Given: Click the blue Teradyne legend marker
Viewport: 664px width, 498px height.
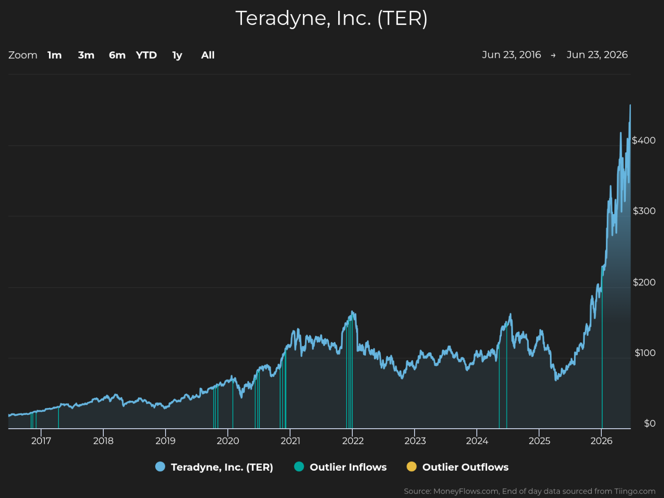Looking at the screenshot, I should pos(160,467).
